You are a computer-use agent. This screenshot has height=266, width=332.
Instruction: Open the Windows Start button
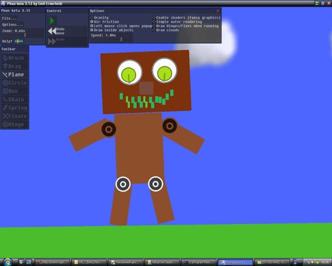(x=7, y=262)
